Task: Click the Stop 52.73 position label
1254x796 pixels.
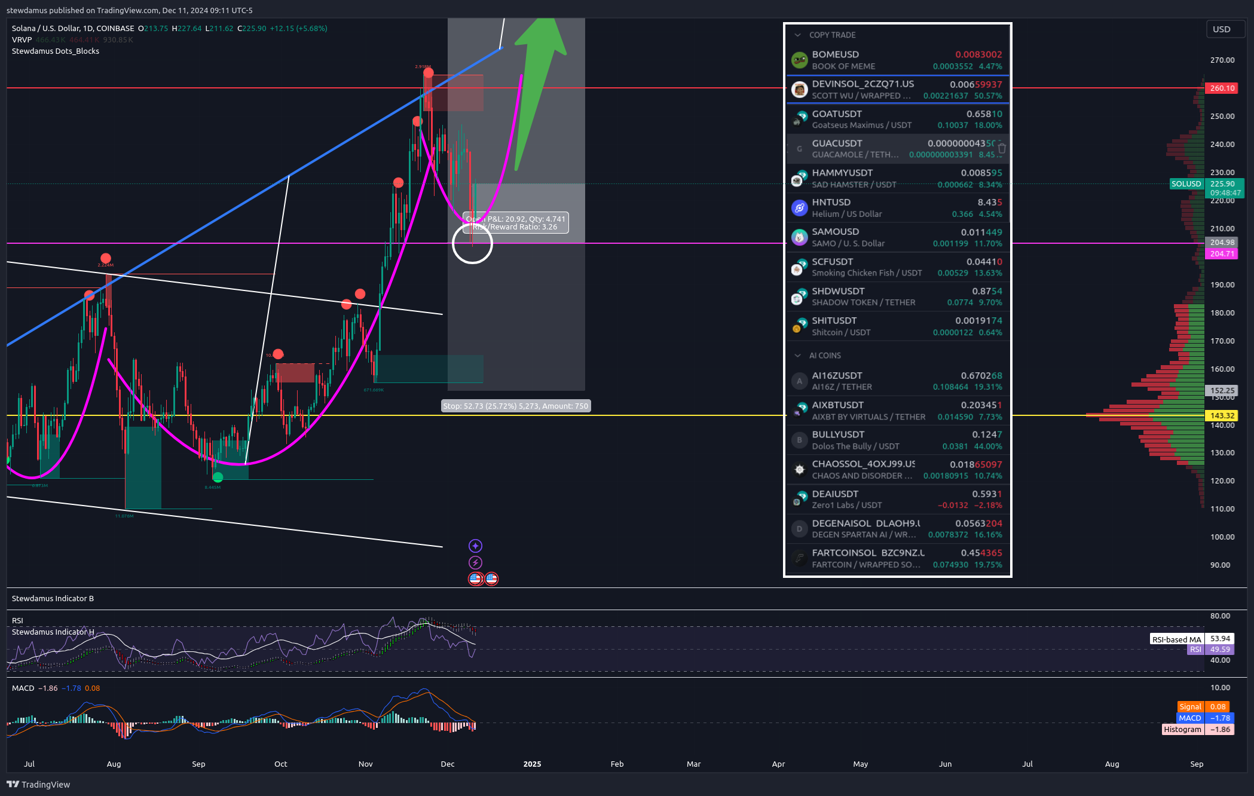Action: 516,406
